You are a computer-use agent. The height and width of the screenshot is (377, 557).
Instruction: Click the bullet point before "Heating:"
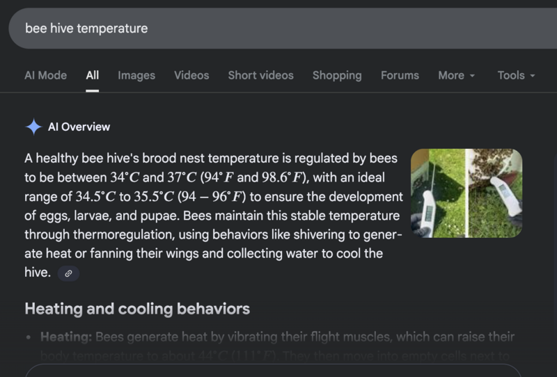[28, 338]
